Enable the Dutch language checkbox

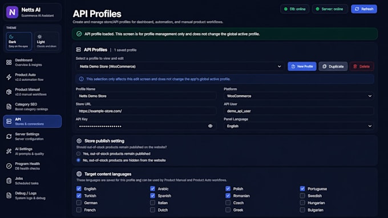[152, 210]
